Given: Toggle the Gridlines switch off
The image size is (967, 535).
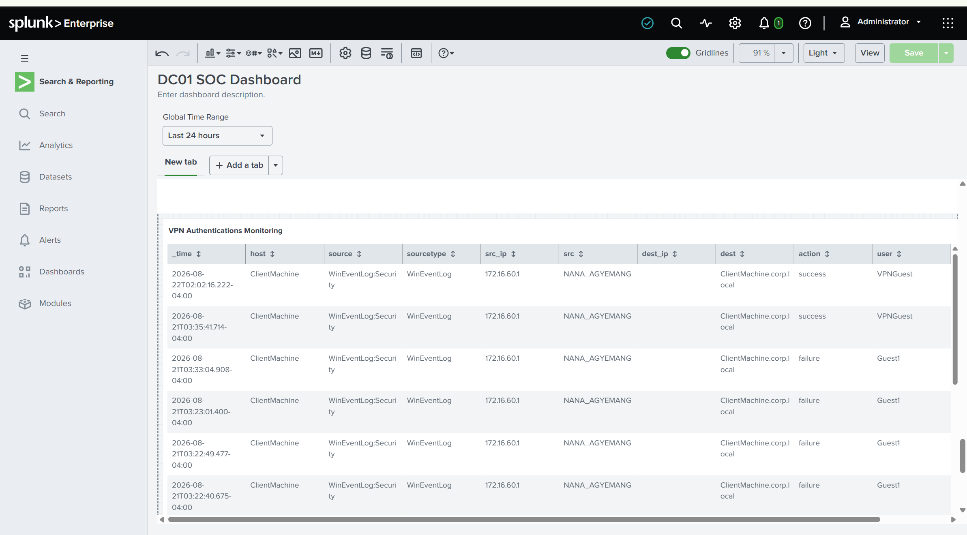Looking at the screenshot, I should point(678,53).
